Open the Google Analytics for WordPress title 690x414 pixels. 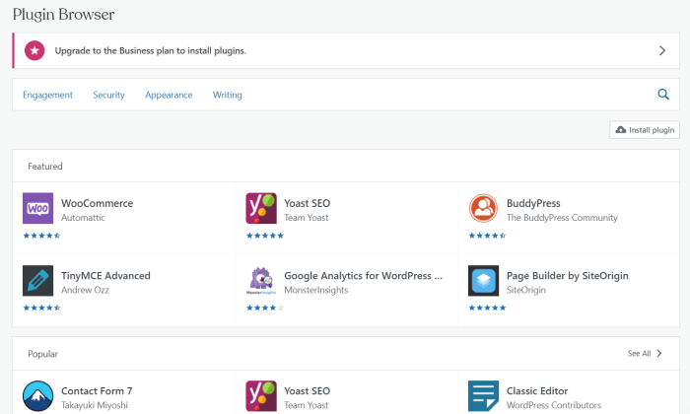click(x=363, y=276)
